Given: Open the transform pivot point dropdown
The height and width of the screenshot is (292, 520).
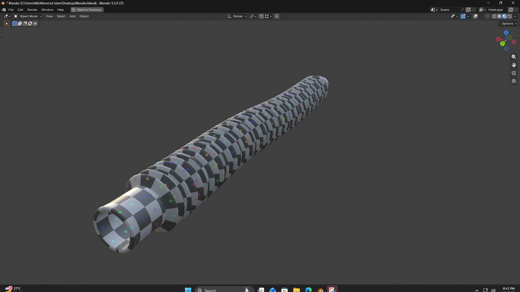Looking at the screenshot, I should 253,16.
